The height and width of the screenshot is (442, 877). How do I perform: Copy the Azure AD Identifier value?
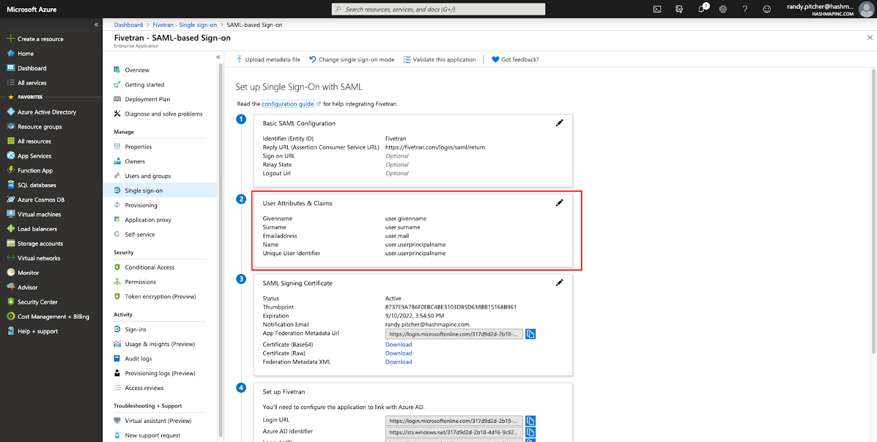click(531, 432)
